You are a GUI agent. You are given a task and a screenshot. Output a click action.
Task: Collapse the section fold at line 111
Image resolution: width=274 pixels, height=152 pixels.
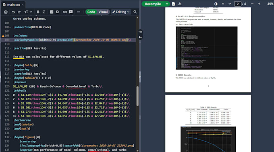click(10, 49)
